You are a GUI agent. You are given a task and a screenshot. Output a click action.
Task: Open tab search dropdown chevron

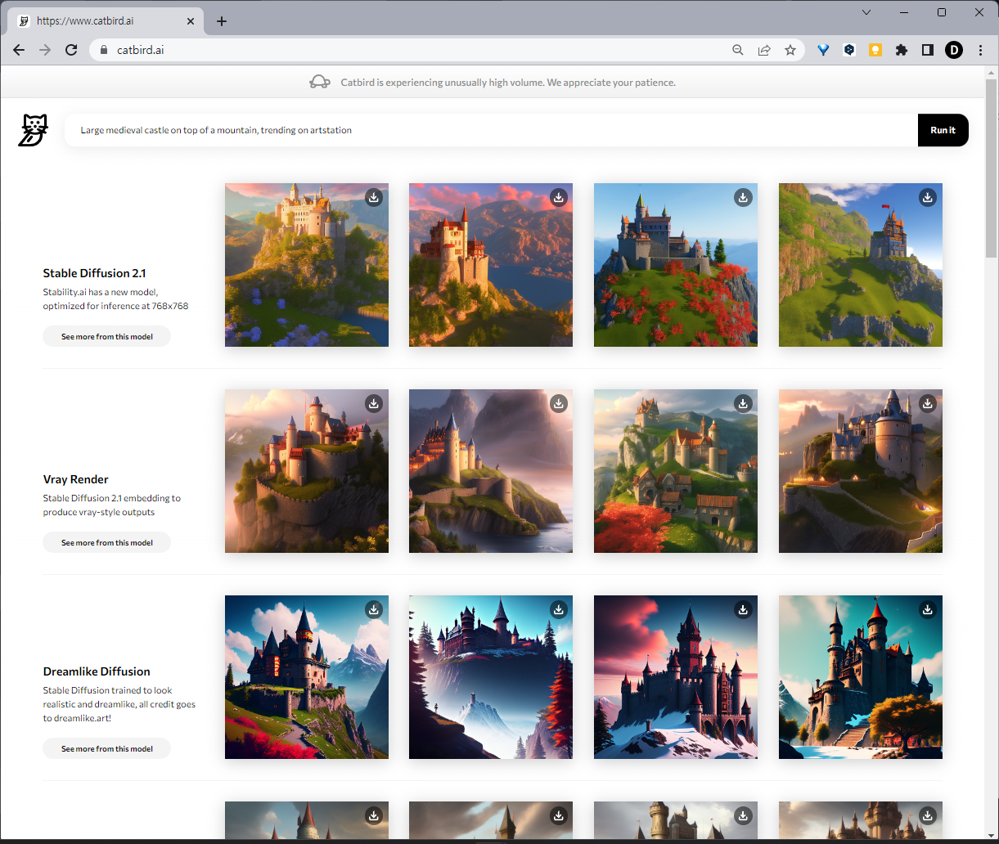click(867, 12)
